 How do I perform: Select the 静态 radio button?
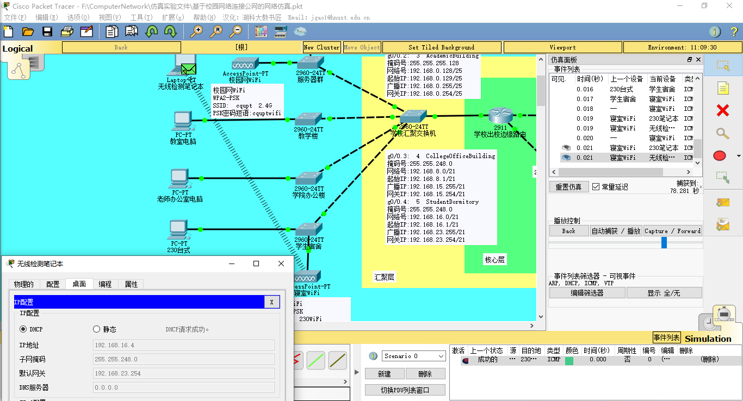pyautogui.click(x=97, y=329)
